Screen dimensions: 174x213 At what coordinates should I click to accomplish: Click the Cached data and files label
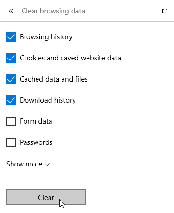(54, 79)
